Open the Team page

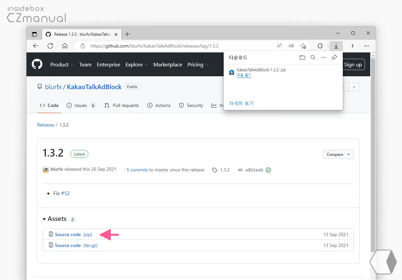tap(85, 65)
